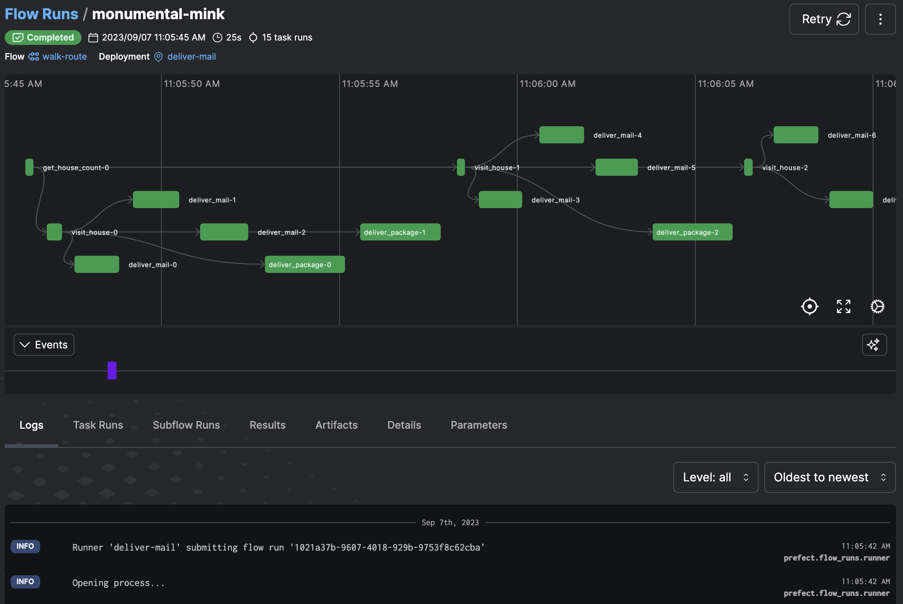Select the visit_house-2 task node

[748, 167]
